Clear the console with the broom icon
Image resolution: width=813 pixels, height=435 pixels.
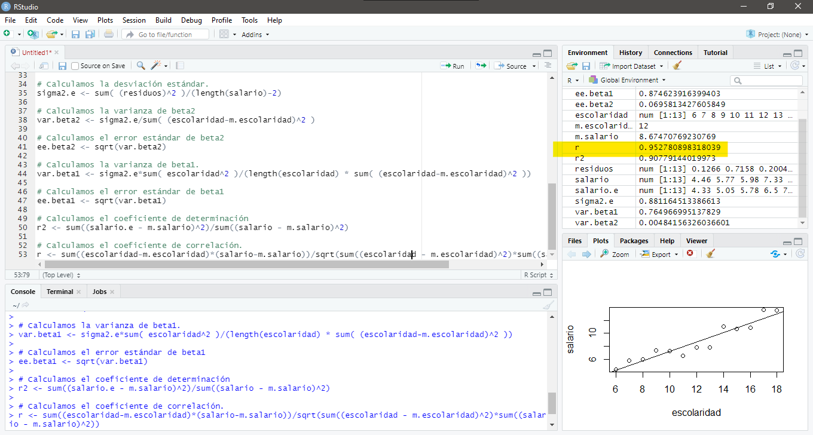548,305
